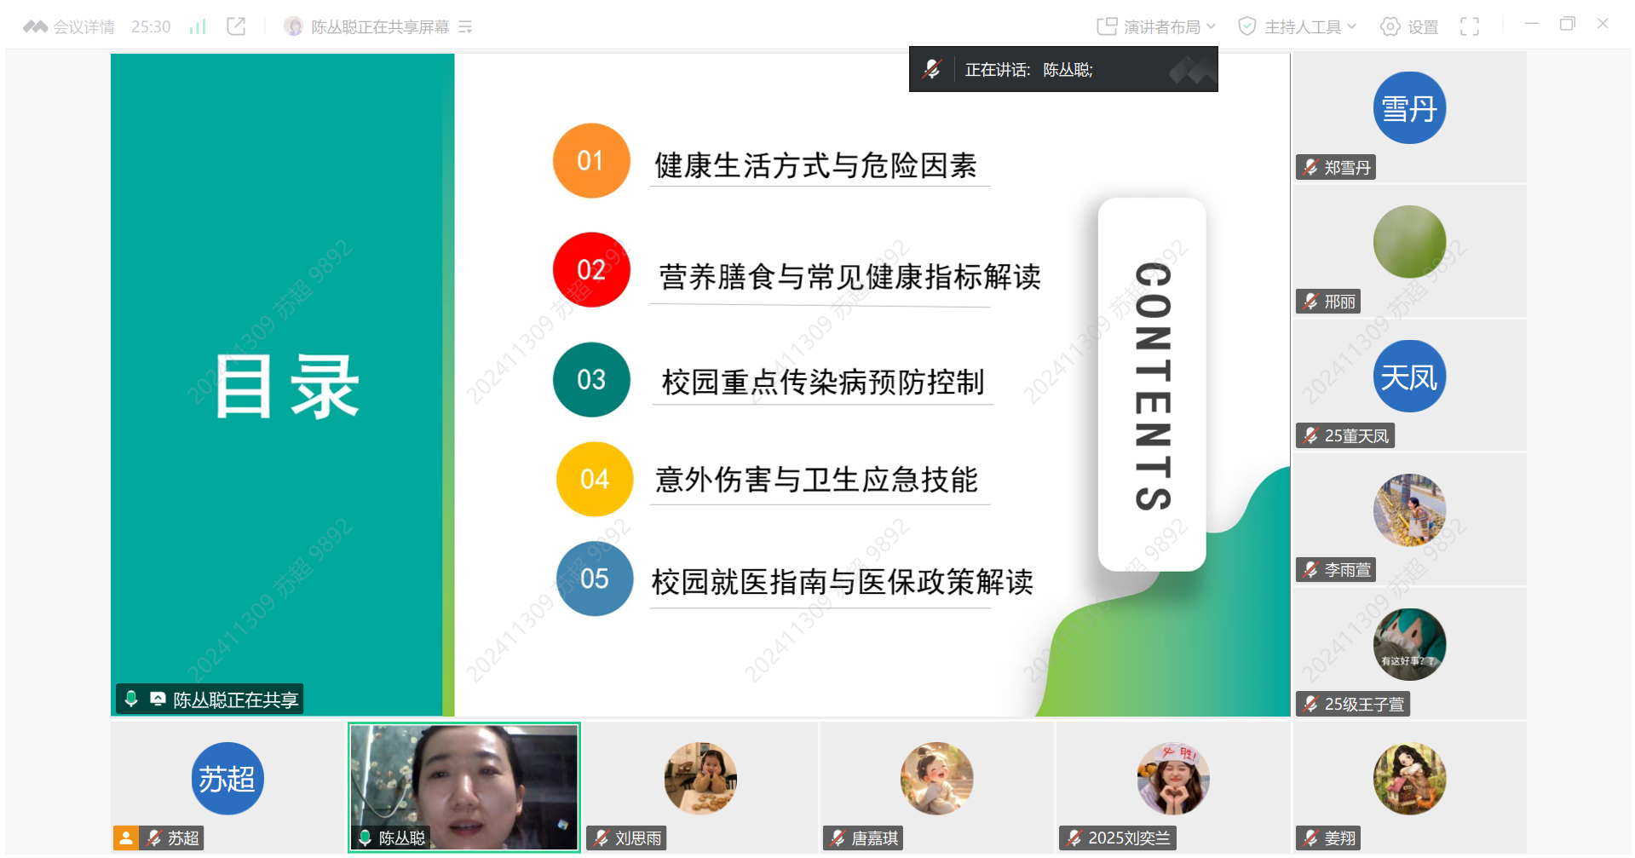The width and height of the screenshot is (1635, 858).
Task: Enter full screen with the fullscreen icon
Action: click(x=1469, y=27)
